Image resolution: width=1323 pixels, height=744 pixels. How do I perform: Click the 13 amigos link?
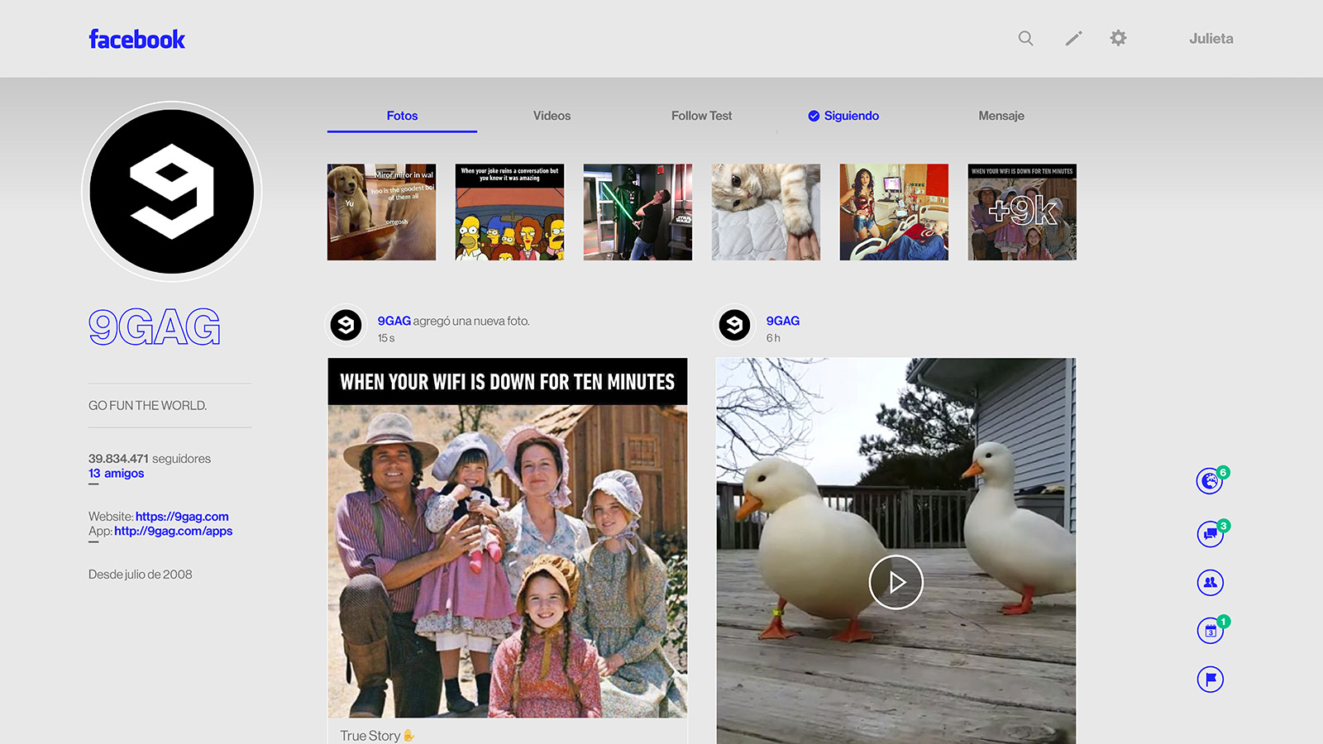(x=117, y=474)
